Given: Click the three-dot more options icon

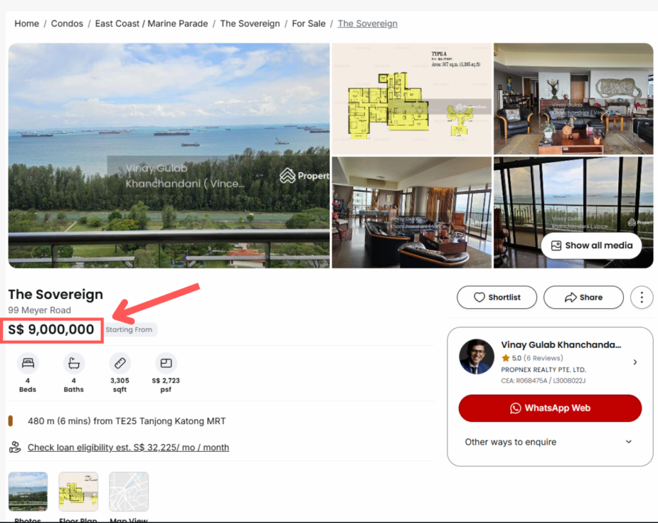Looking at the screenshot, I should tap(641, 297).
